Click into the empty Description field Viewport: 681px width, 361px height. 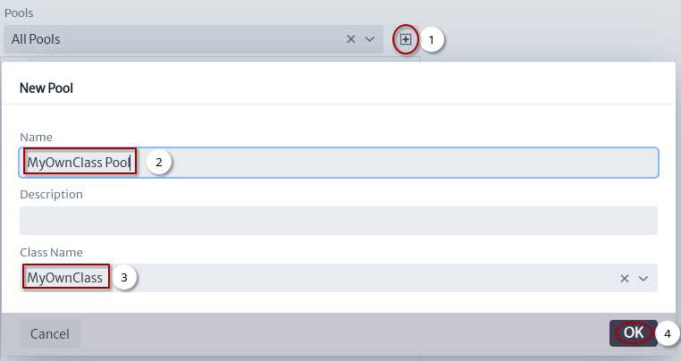tap(339, 221)
